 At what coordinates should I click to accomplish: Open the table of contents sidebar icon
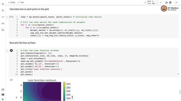click(x=3, y=4)
